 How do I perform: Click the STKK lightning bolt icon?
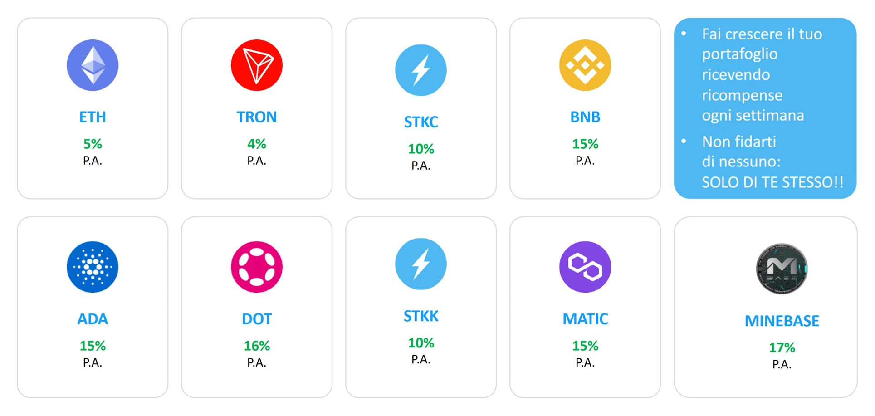[421, 264]
